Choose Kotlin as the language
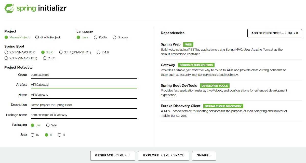 (x=100, y=37)
